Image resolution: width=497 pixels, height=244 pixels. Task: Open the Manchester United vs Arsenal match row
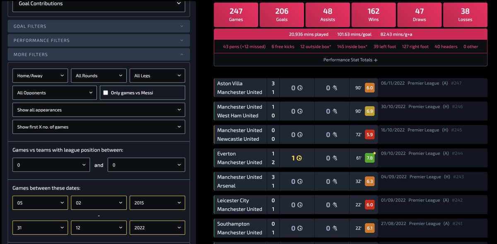350,182
